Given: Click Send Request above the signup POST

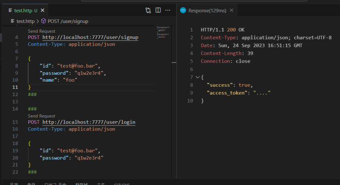Looking at the screenshot, I should [x=41, y=31].
